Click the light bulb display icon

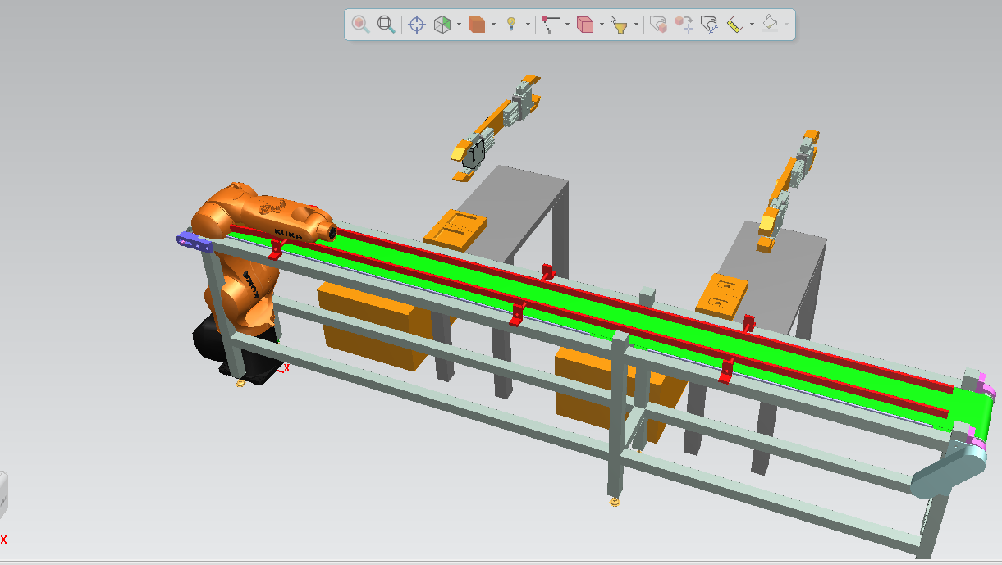point(511,25)
